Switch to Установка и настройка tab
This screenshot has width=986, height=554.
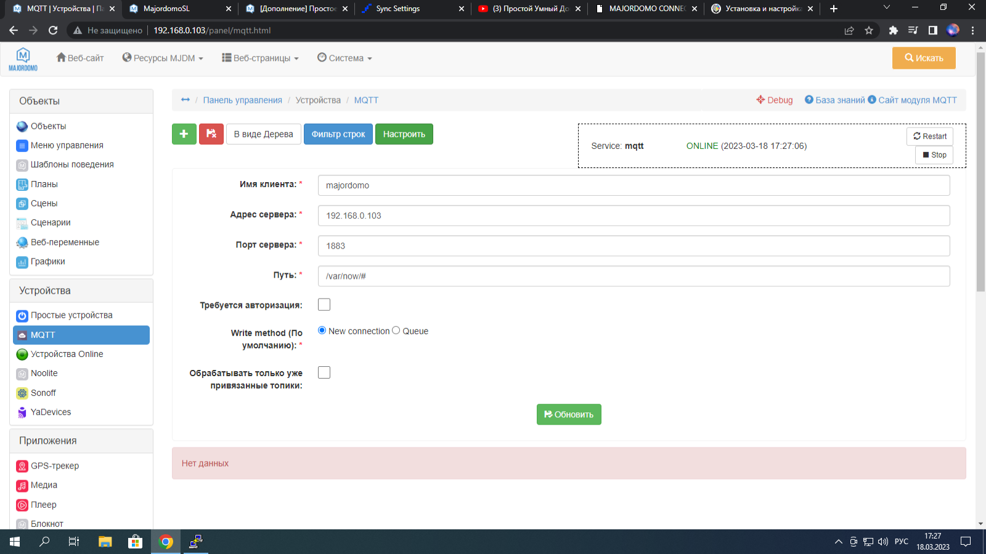coord(761,9)
